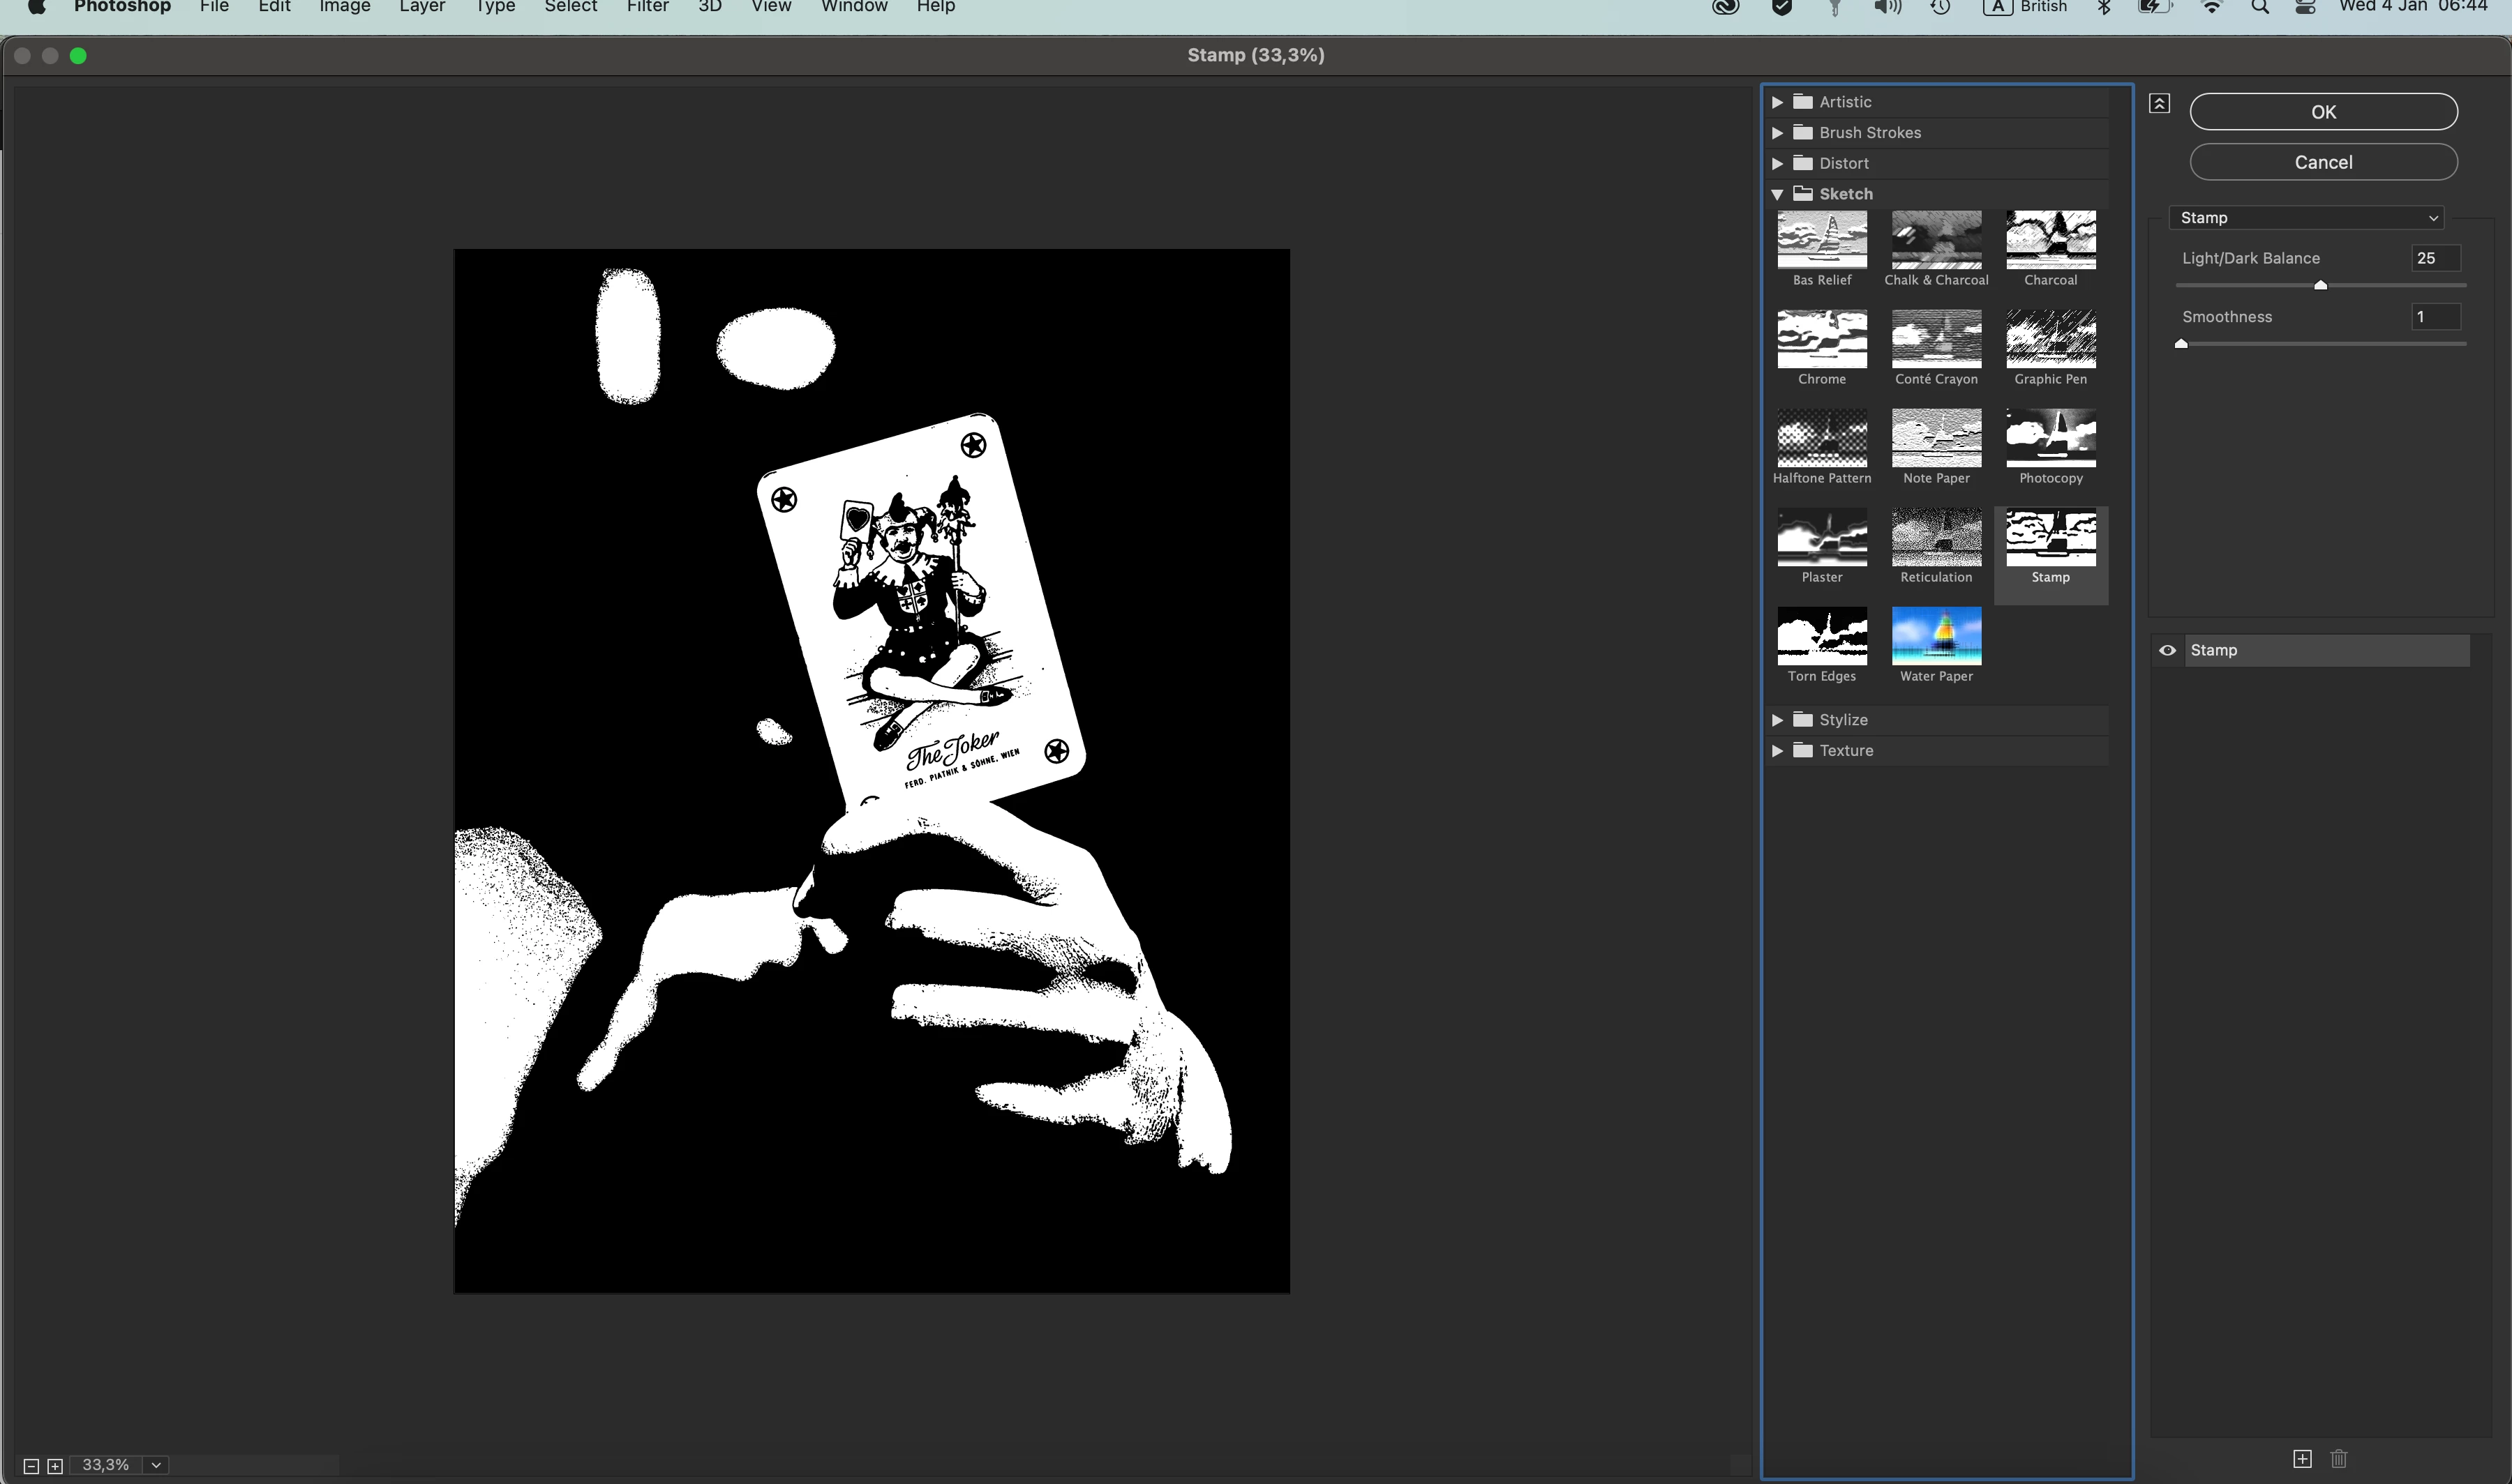The height and width of the screenshot is (1484, 2512).
Task: Select the Charcoal filter thumbnail
Action: point(2050,240)
